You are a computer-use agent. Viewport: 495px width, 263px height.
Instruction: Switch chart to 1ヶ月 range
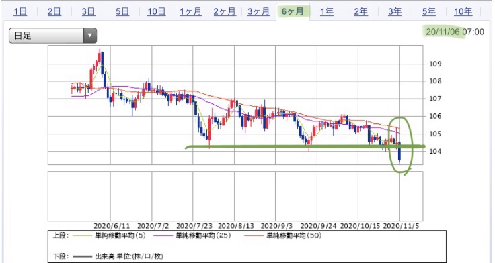click(191, 11)
